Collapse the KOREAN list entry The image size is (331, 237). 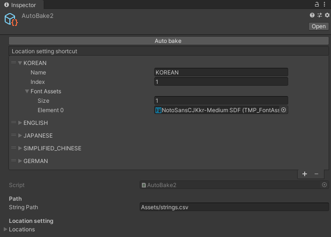20,63
